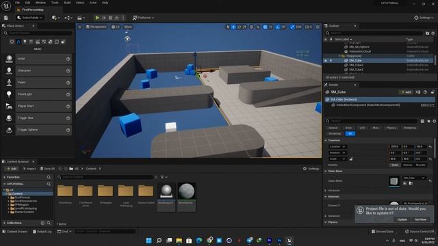Activate the translate (move) gizmo tool

[233, 27]
